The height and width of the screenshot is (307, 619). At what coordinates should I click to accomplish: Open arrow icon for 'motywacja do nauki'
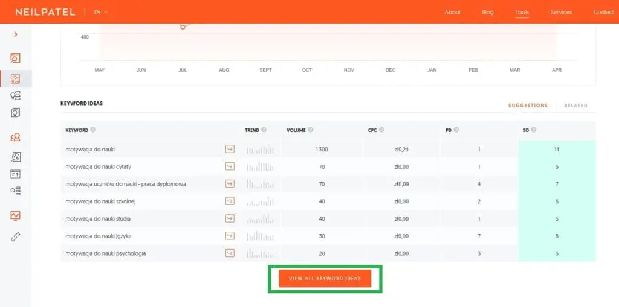(230, 149)
